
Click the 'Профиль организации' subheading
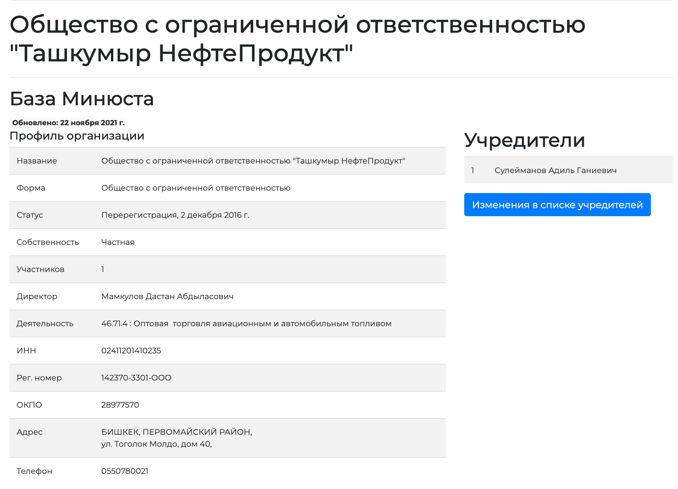77,136
